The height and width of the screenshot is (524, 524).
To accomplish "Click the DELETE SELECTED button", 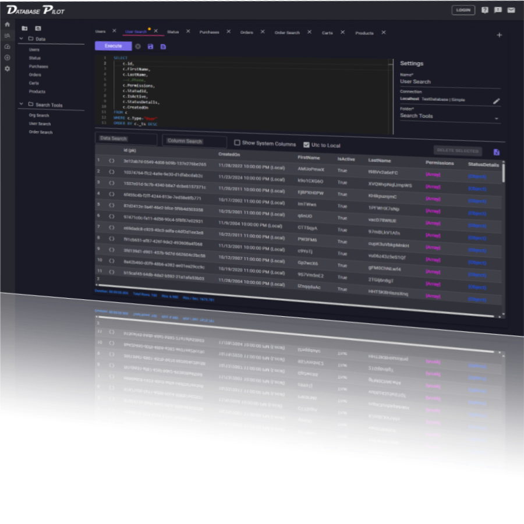I will (458, 151).
